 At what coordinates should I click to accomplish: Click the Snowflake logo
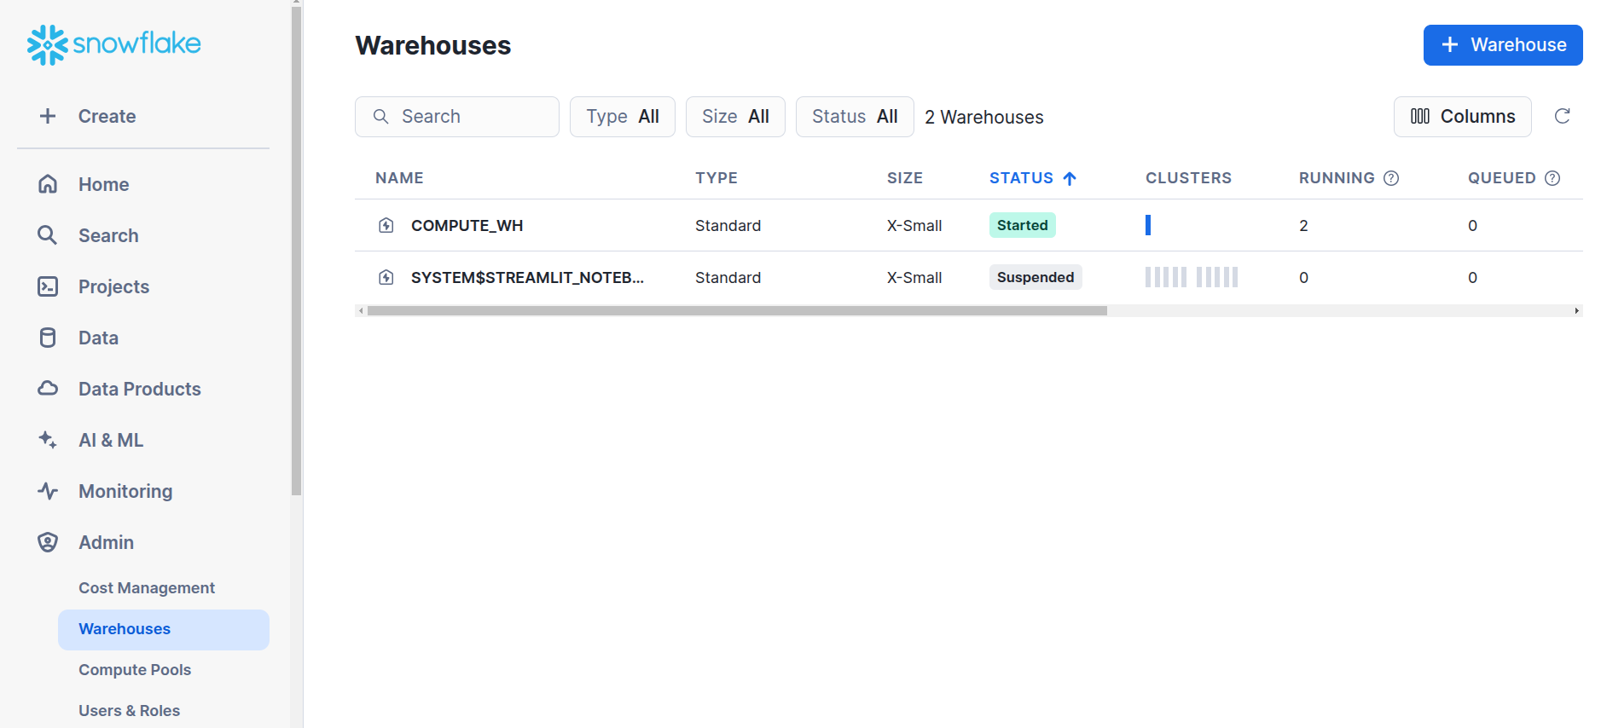coord(113,44)
